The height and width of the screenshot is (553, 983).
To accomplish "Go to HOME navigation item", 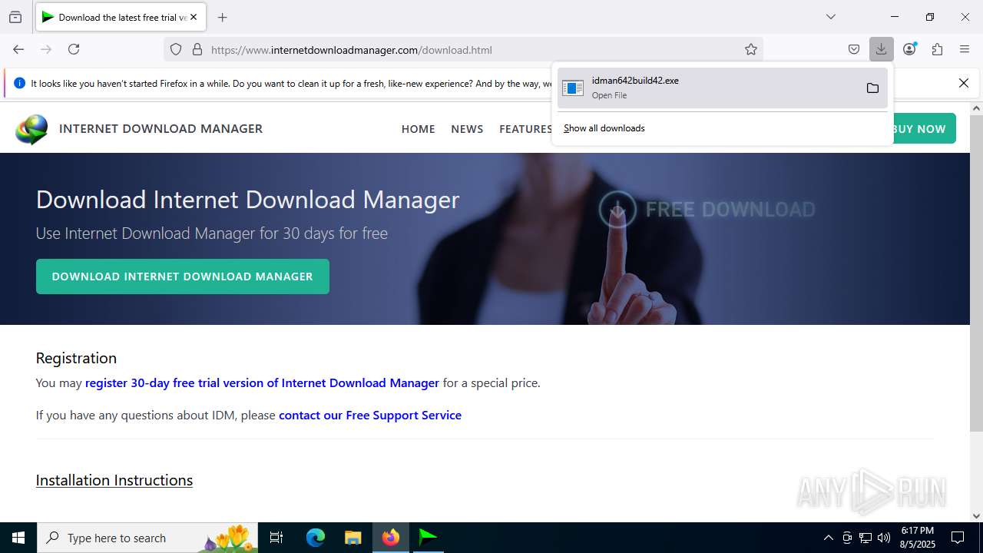I will [418, 129].
